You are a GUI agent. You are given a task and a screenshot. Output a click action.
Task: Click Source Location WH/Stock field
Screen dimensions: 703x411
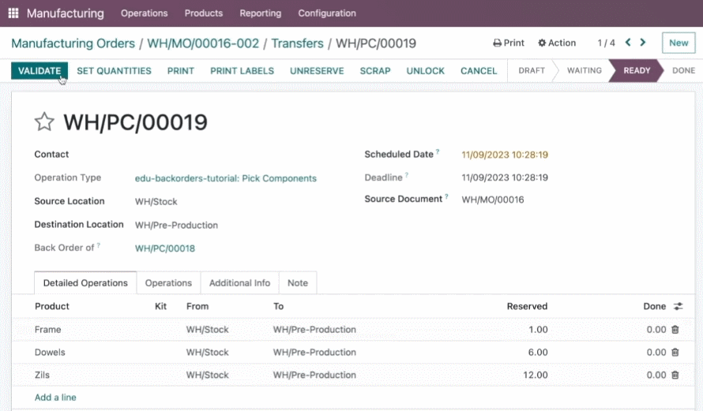pos(156,202)
